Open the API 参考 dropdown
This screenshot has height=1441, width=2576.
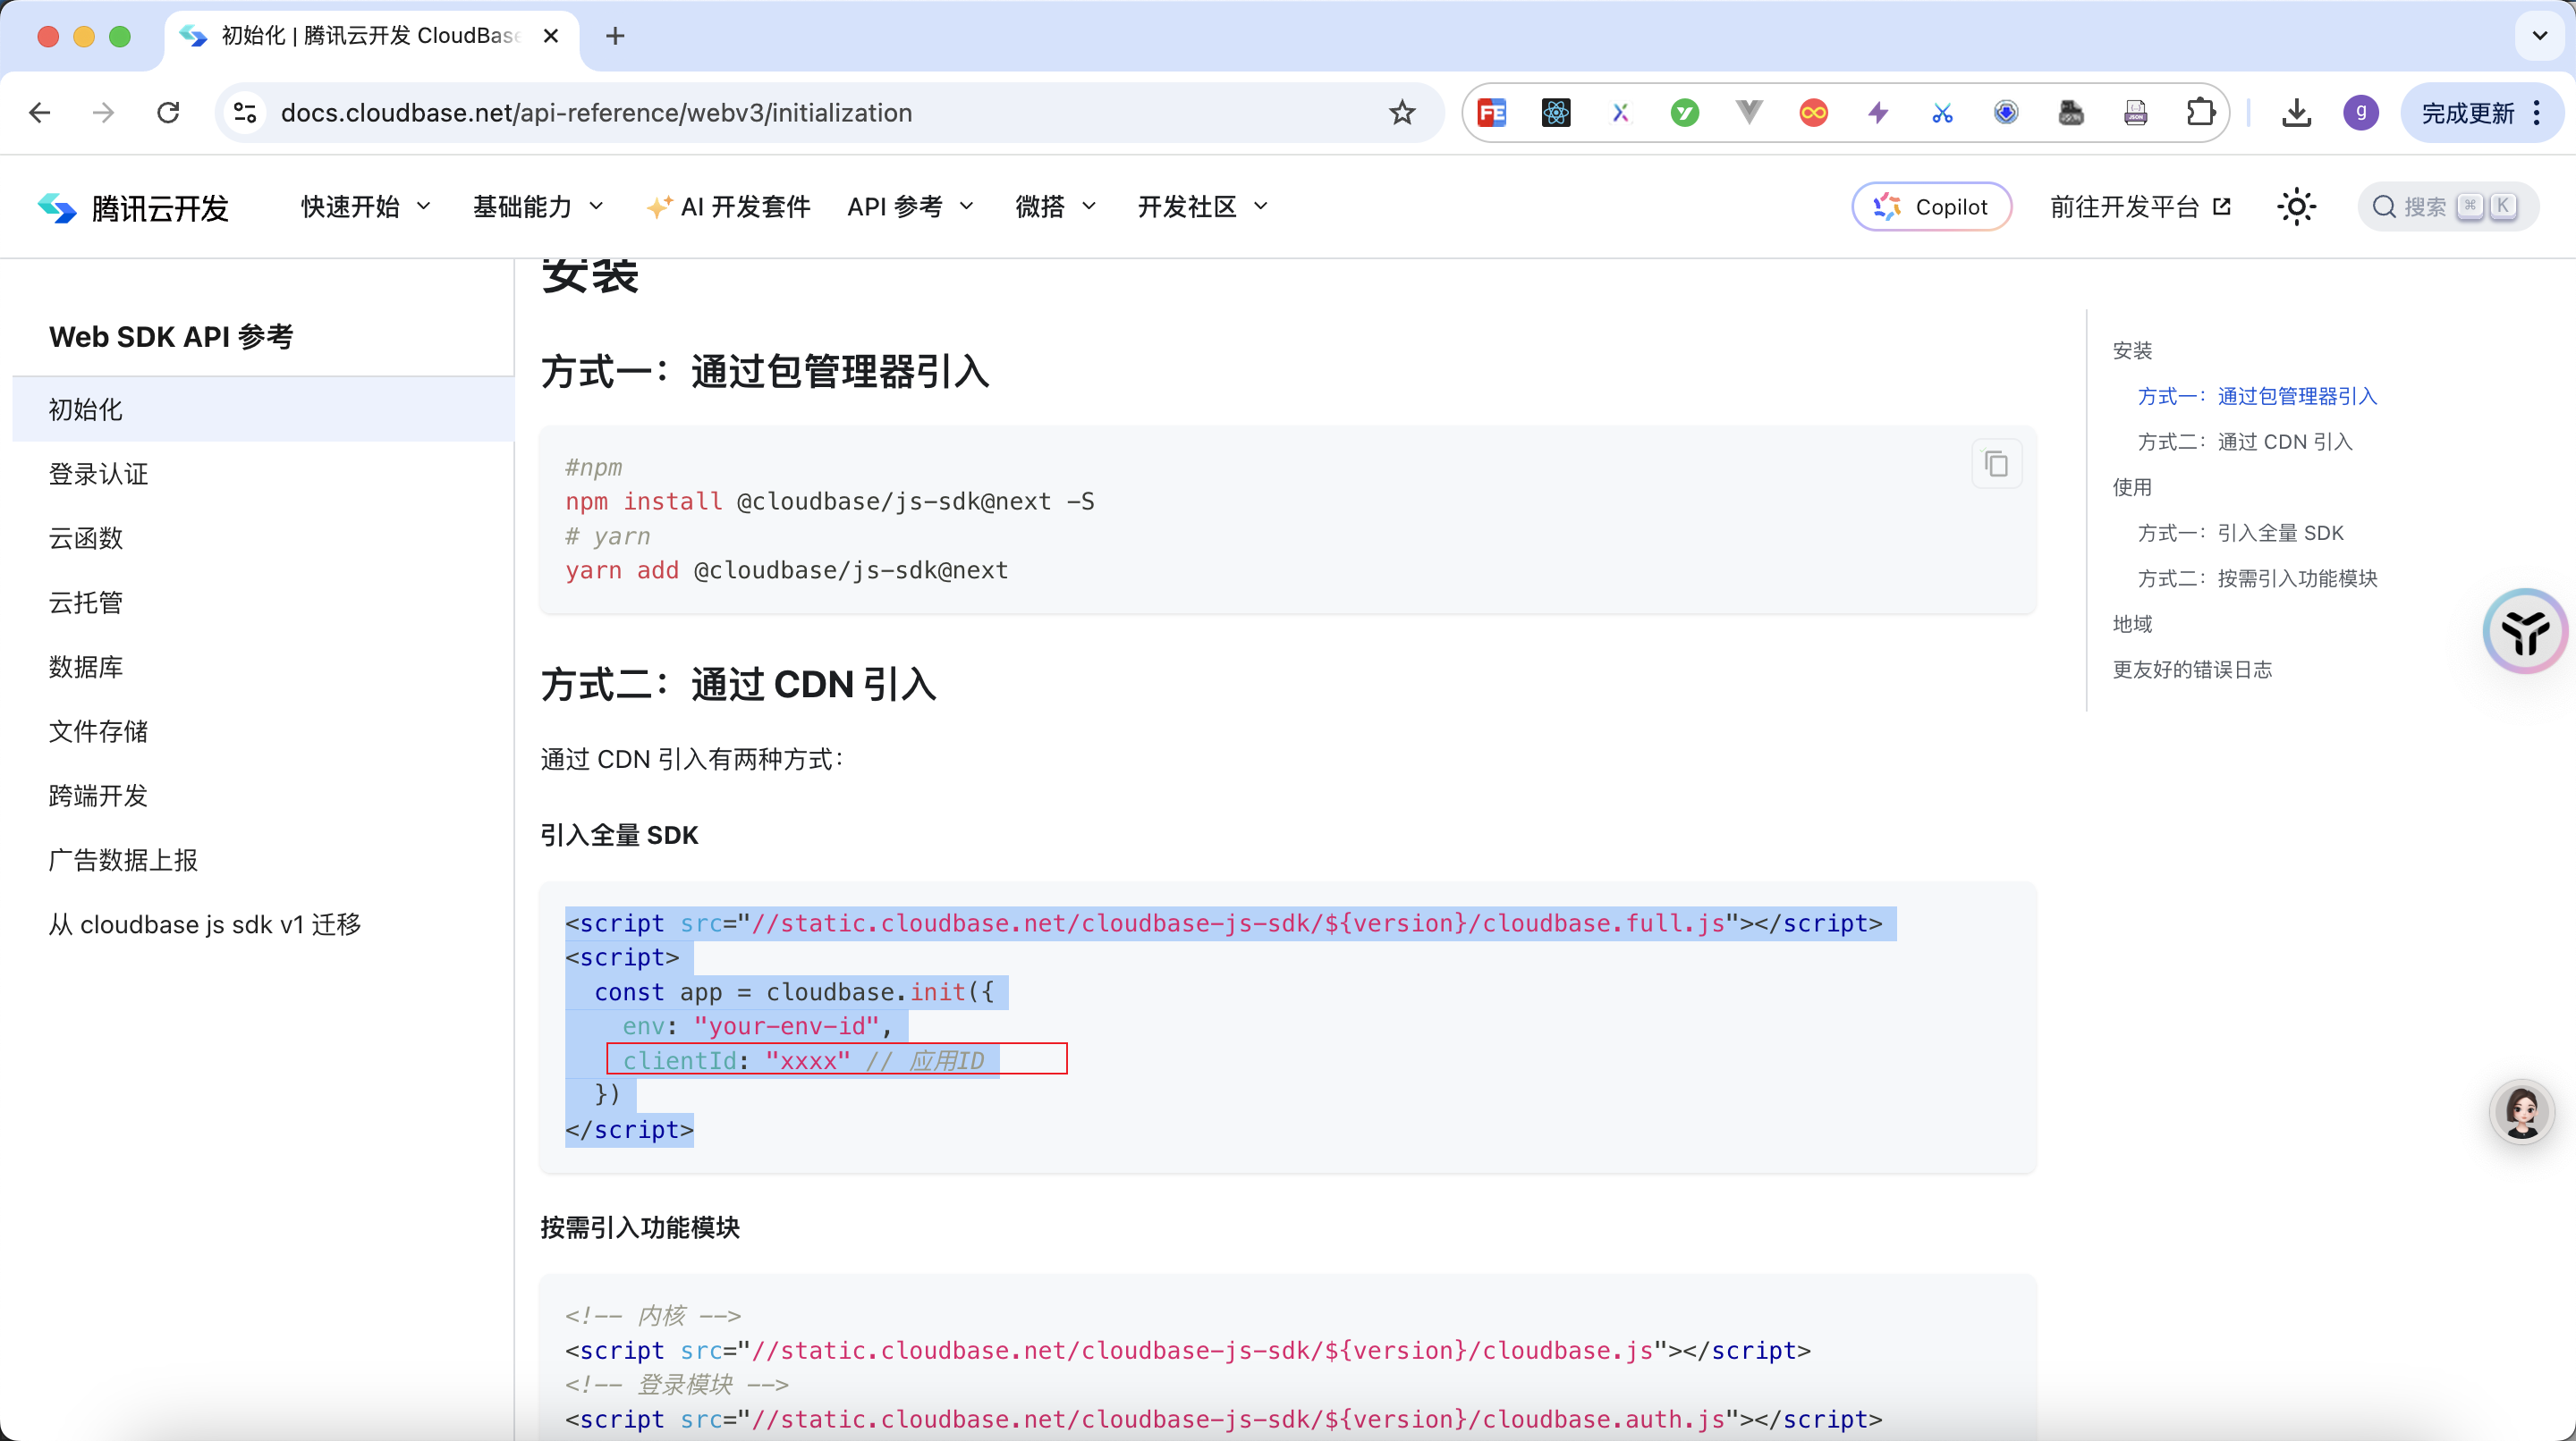[910, 206]
